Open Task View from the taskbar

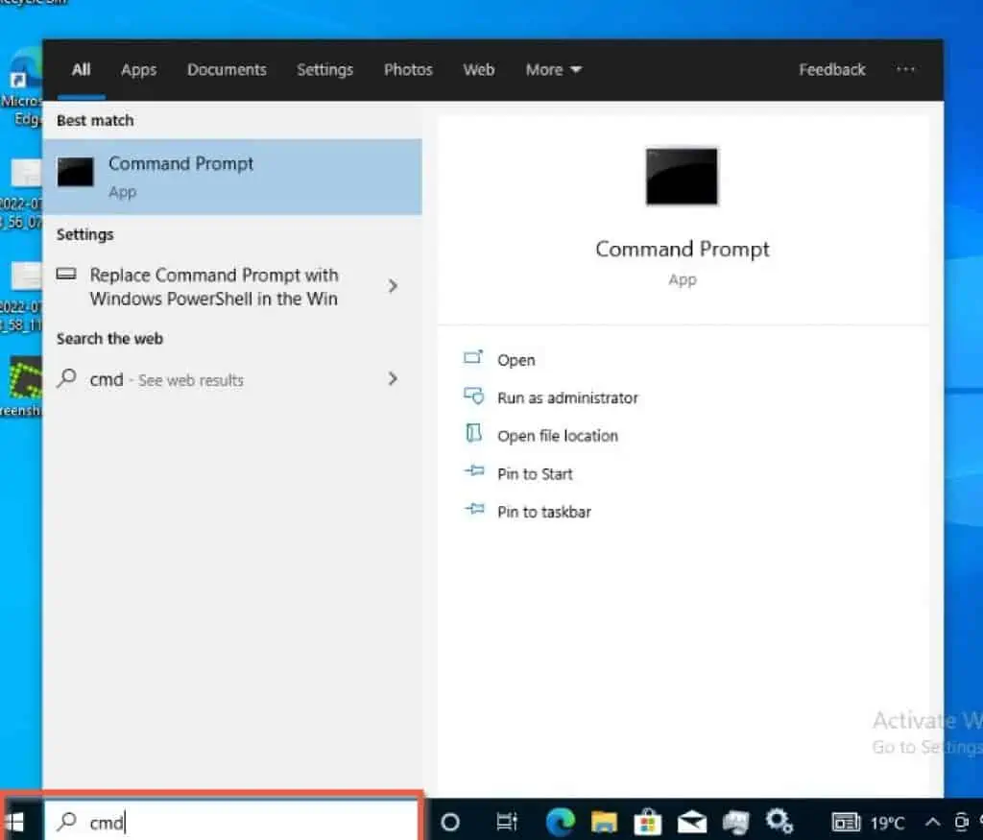[x=506, y=822]
